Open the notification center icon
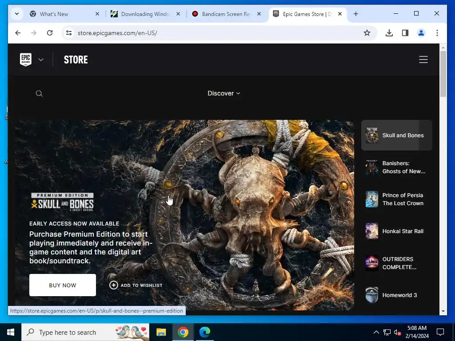 [440, 332]
